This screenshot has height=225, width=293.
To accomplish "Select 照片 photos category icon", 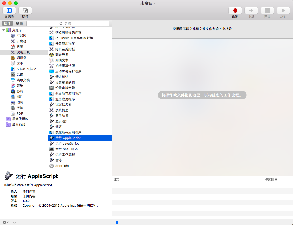I will 13,102.
